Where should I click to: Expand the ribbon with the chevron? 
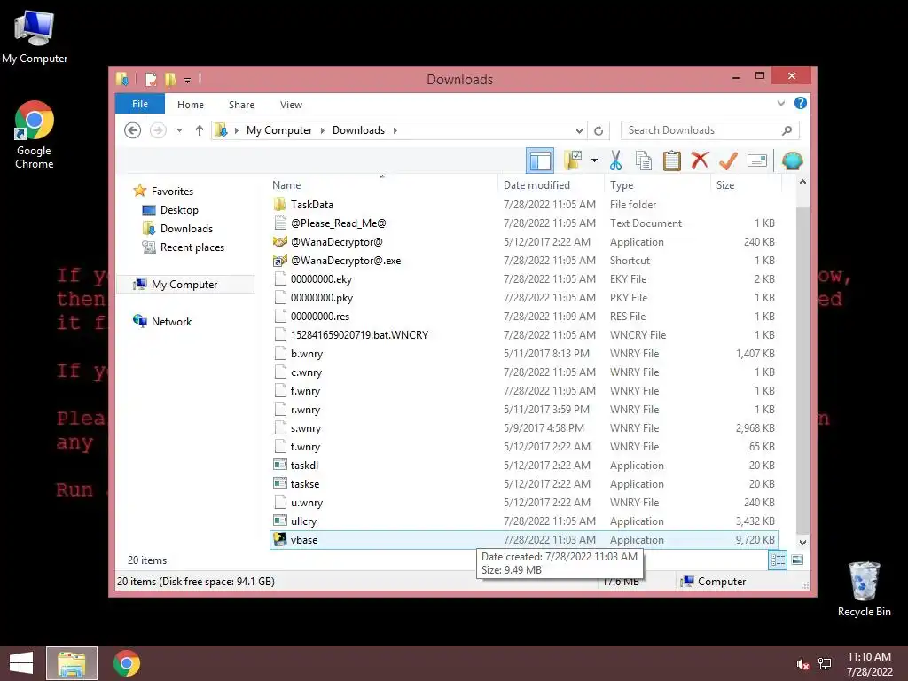pyautogui.click(x=780, y=104)
